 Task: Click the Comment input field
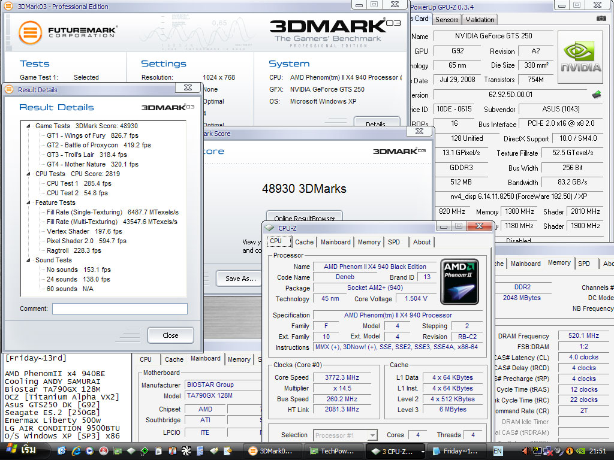tap(120, 308)
